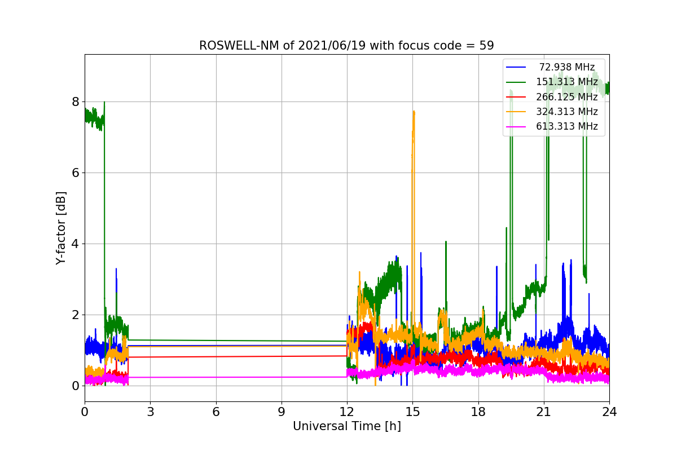This screenshot has height=451, width=677.
Task: Select the 266.125 MHz legend label
Action: pyautogui.click(x=567, y=97)
